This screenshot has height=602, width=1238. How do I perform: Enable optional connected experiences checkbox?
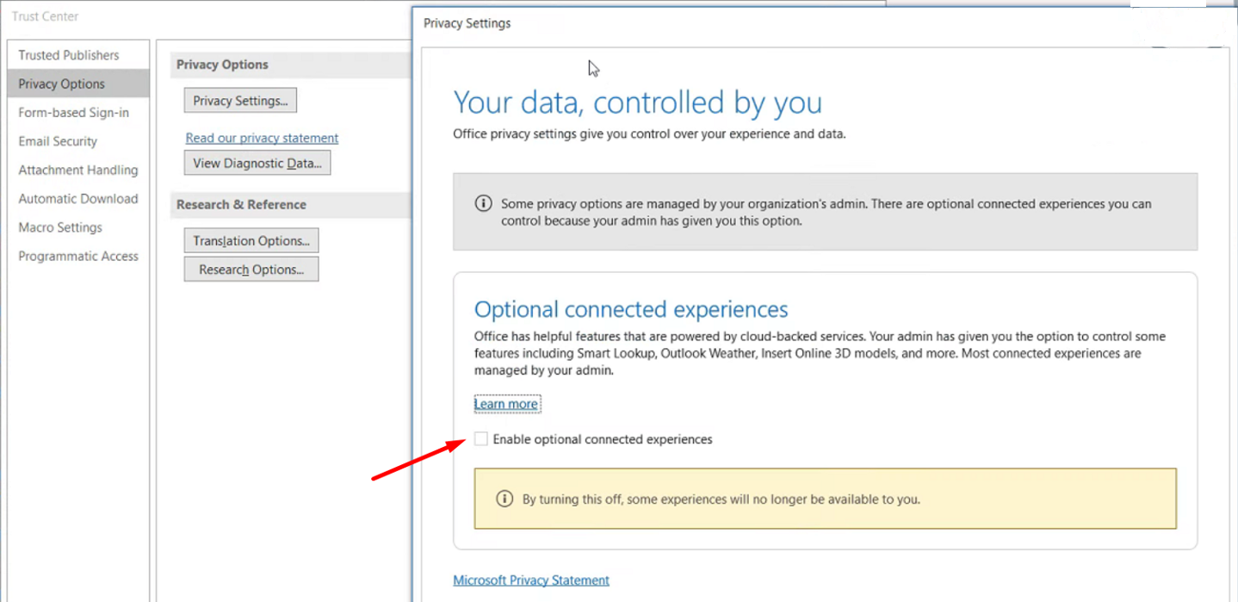[x=481, y=439]
